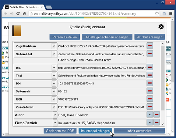The width and height of the screenshot is (176, 138).
Task: Move the Autor row up
Action: [150, 115]
